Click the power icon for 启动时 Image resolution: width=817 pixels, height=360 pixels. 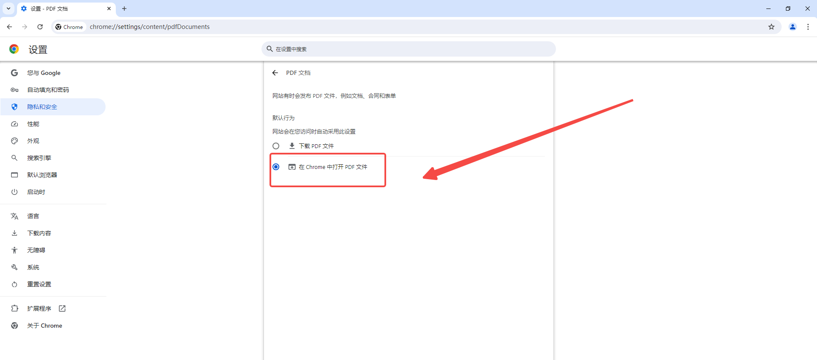coord(14,192)
